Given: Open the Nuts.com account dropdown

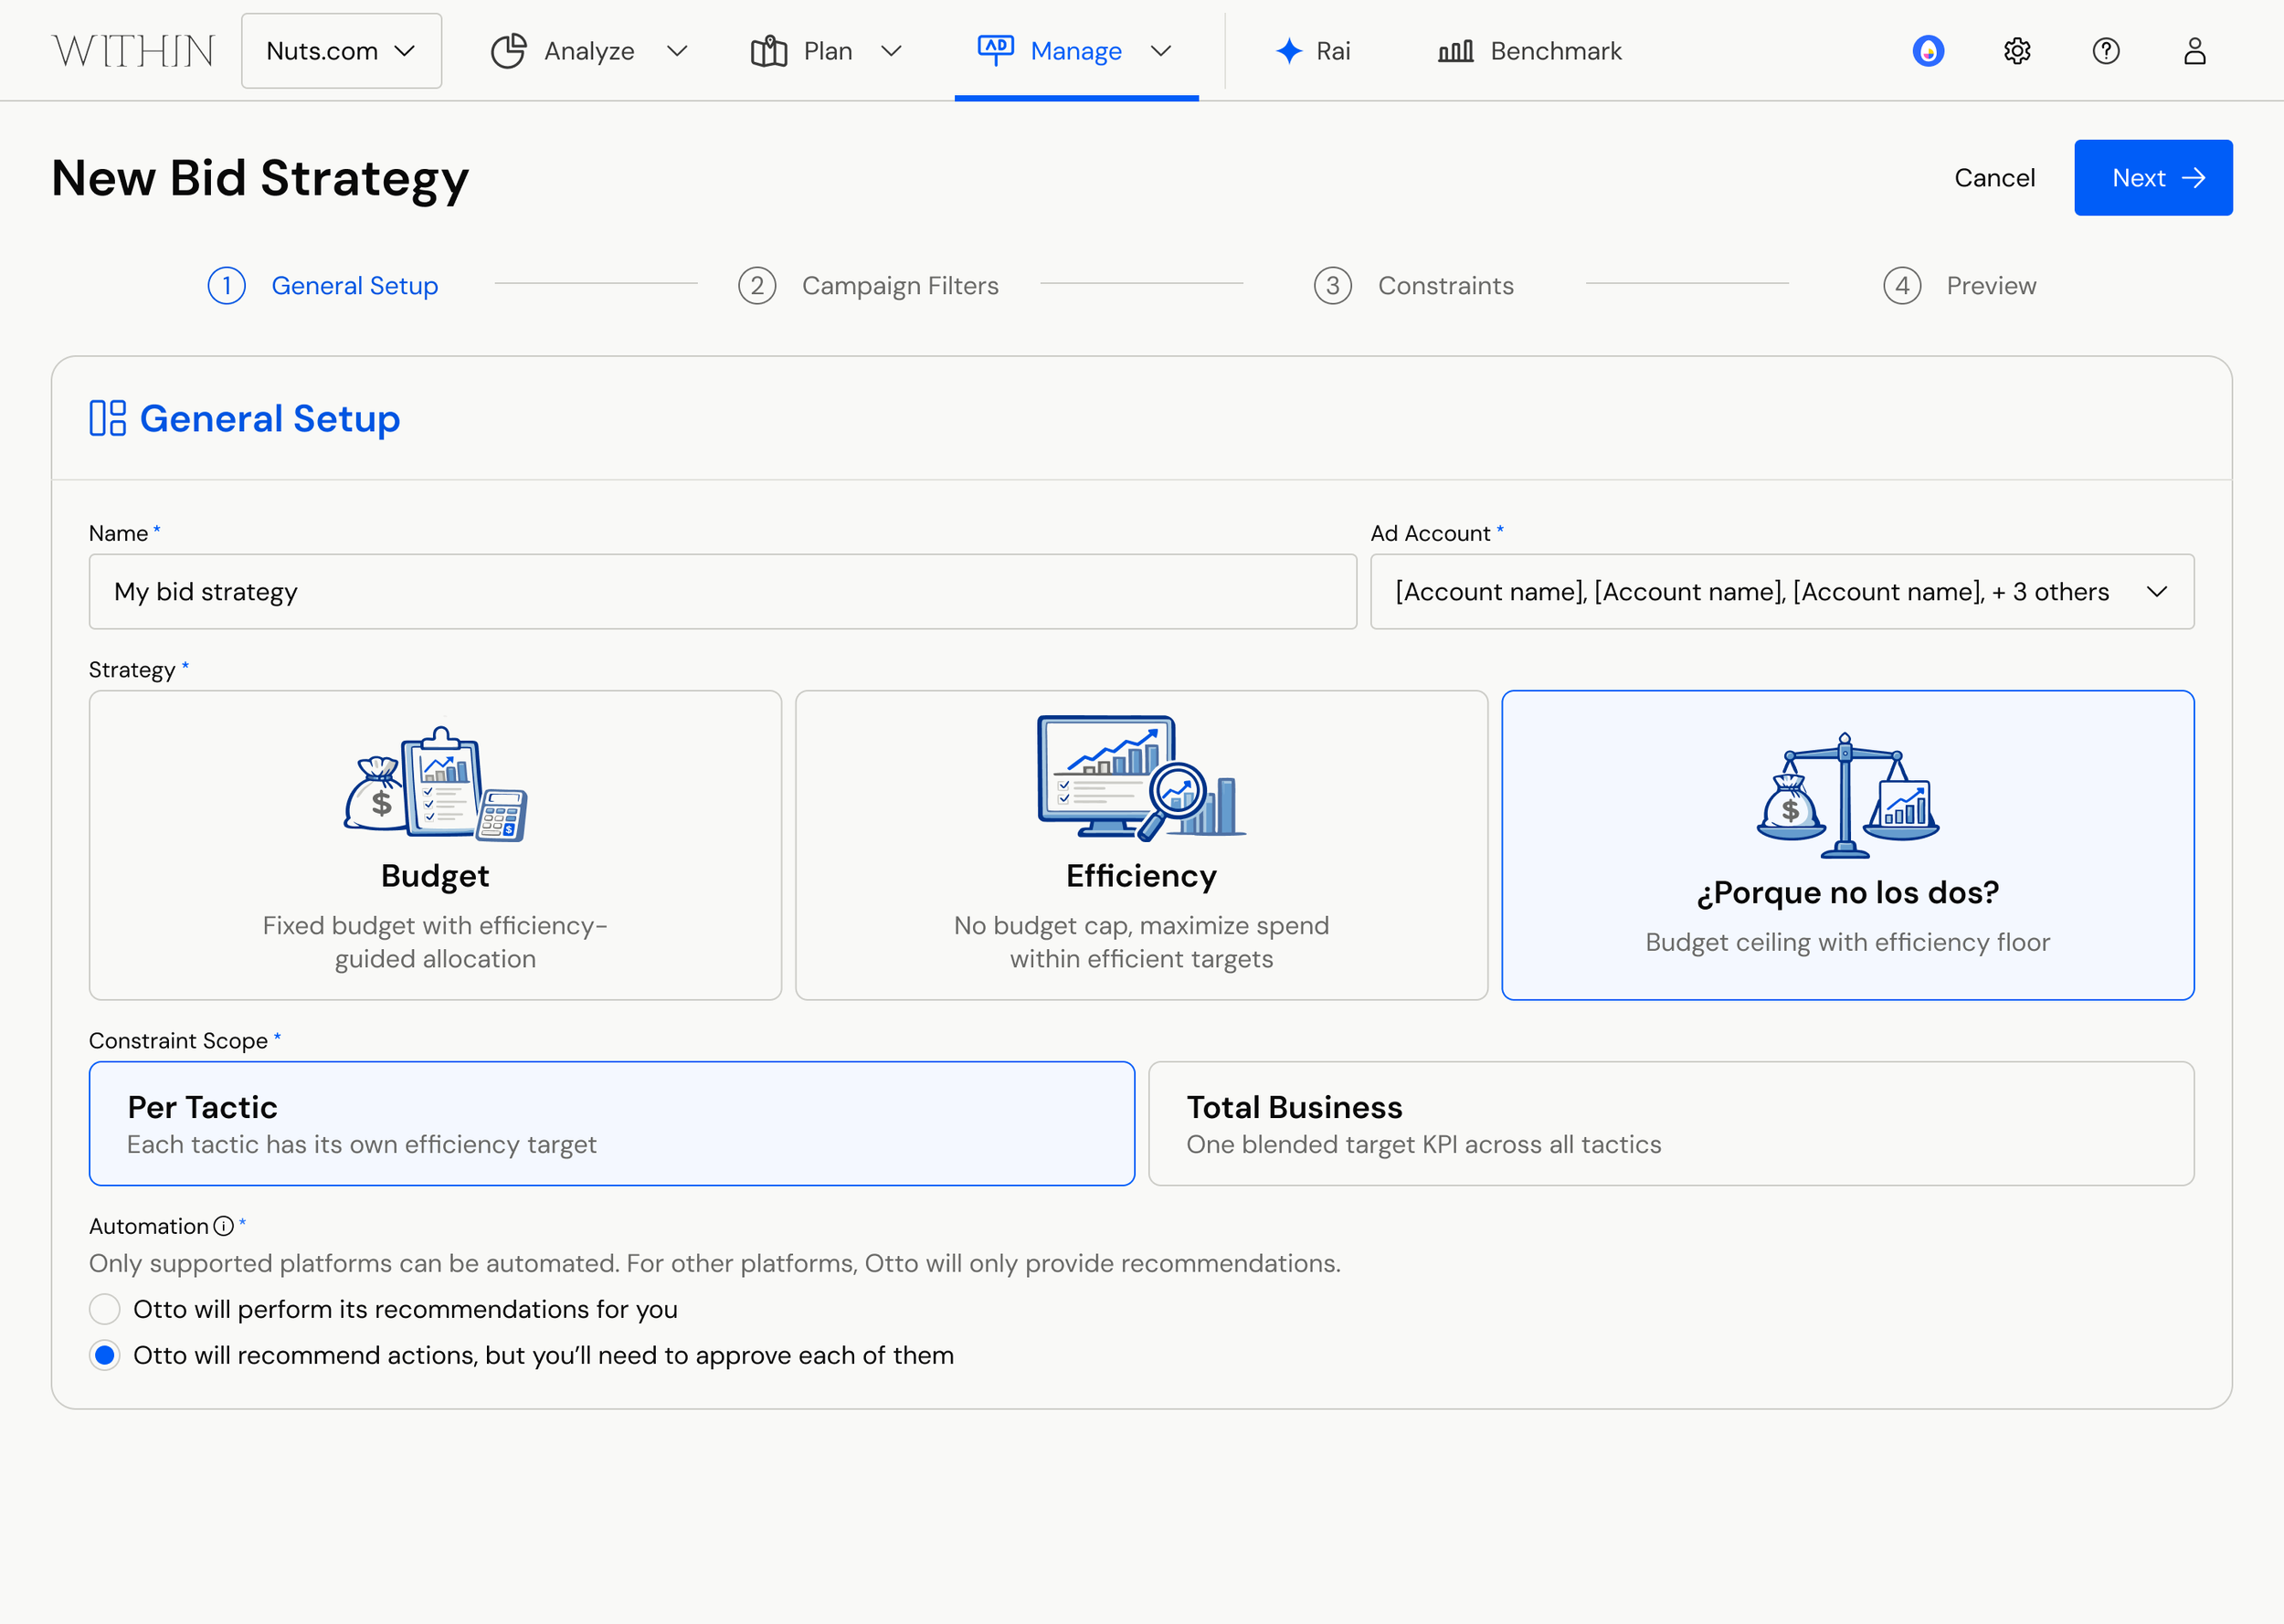Looking at the screenshot, I should click(341, 51).
